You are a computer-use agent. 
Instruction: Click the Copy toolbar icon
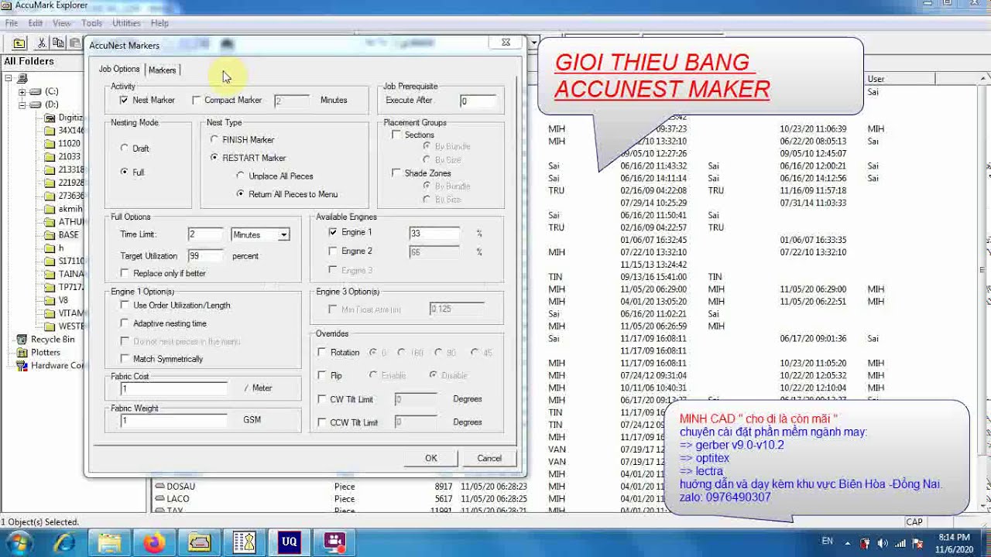point(59,43)
